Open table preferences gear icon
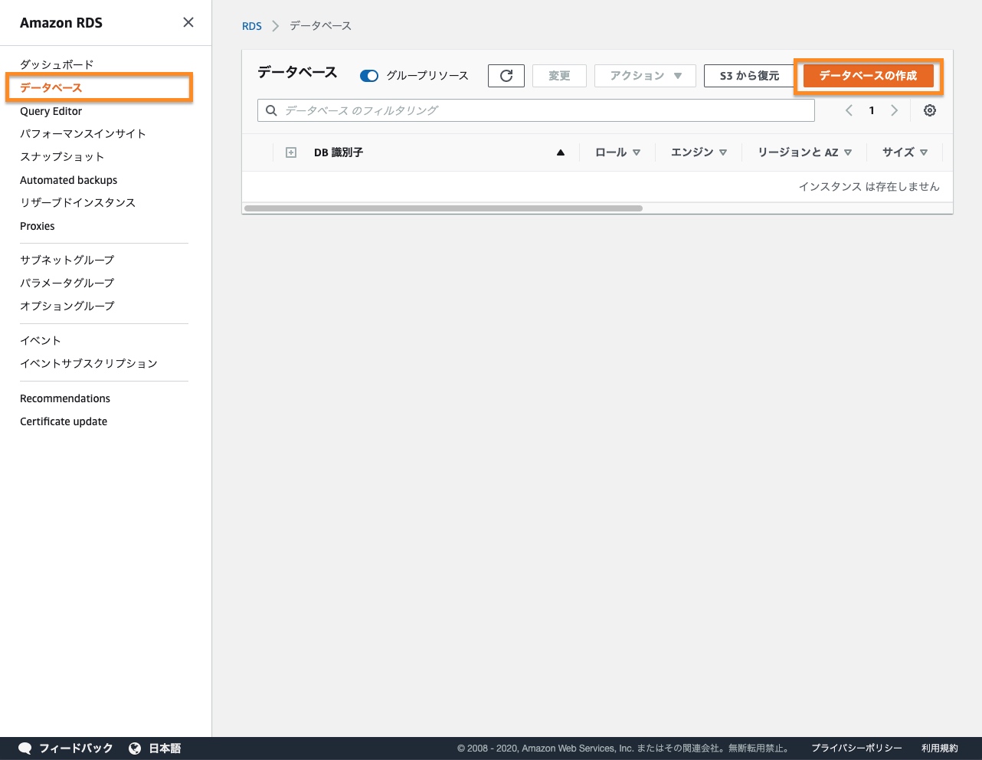The height and width of the screenshot is (760, 982). click(x=929, y=110)
